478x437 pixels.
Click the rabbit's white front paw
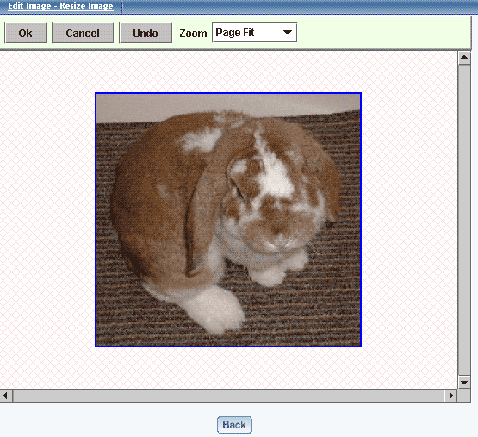(215, 309)
